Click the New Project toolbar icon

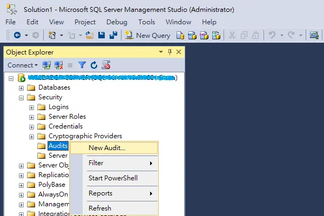point(52,35)
